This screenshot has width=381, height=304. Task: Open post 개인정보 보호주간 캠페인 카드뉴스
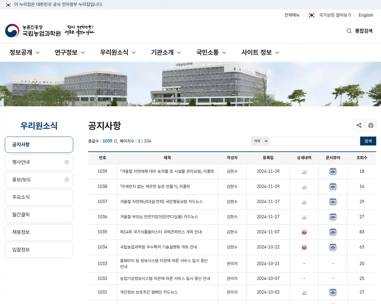(149, 292)
